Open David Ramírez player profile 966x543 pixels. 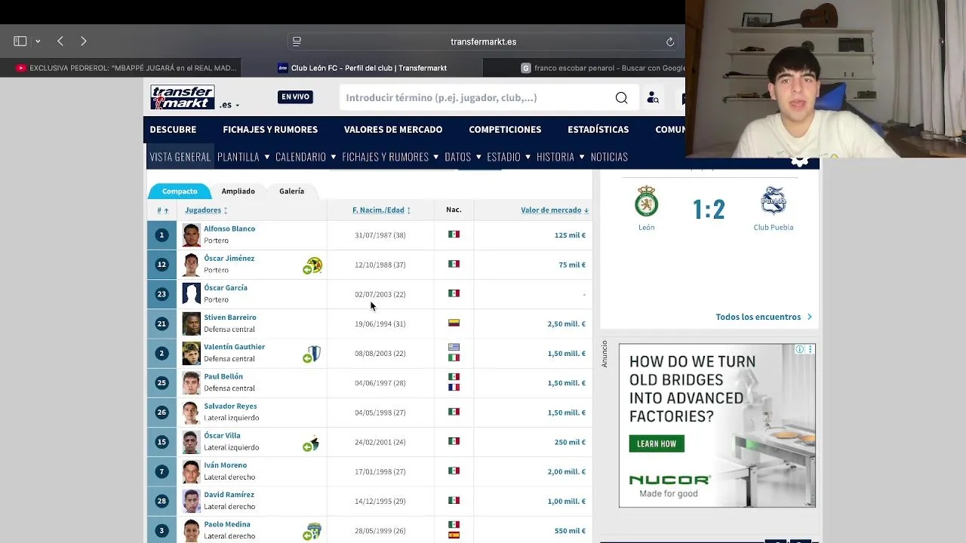229,495
